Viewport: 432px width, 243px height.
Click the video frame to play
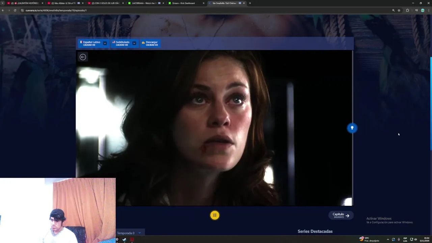[214, 128]
